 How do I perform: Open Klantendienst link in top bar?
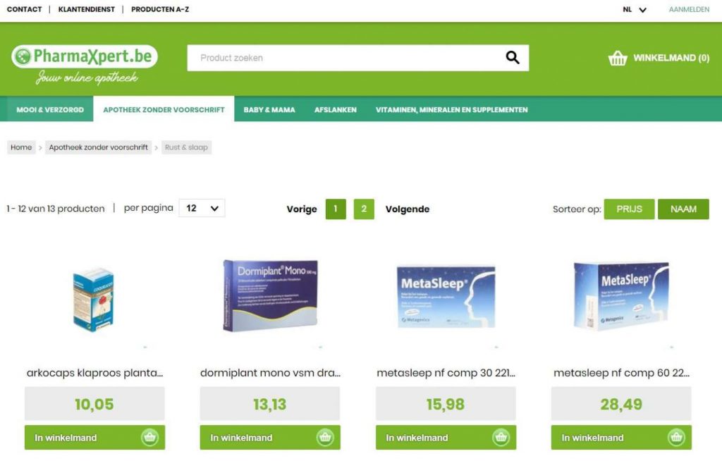[x=87, y=9]
